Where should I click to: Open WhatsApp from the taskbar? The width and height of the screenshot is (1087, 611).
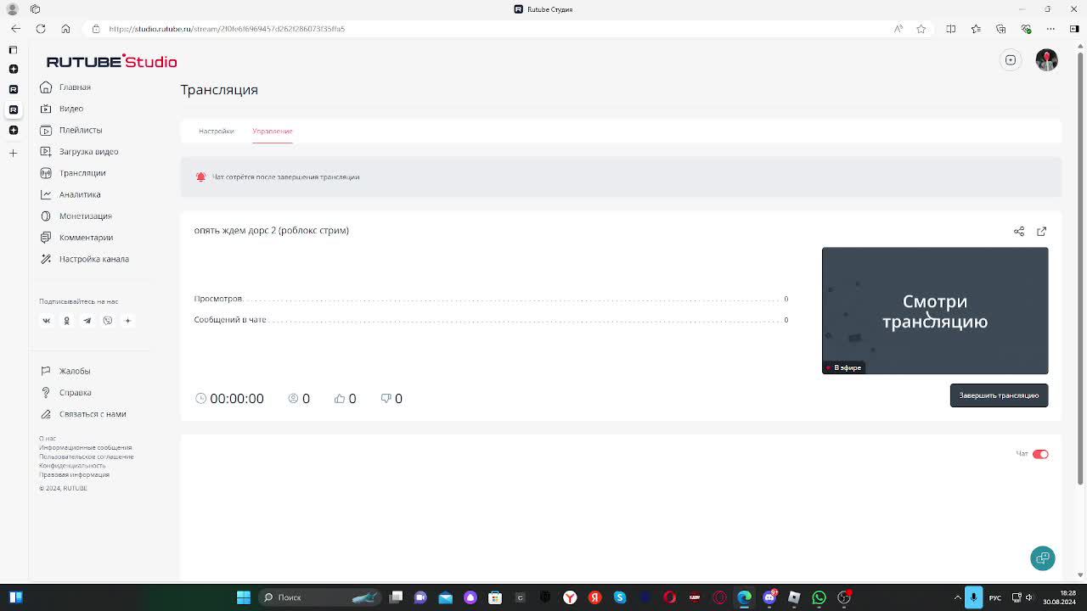819,597
